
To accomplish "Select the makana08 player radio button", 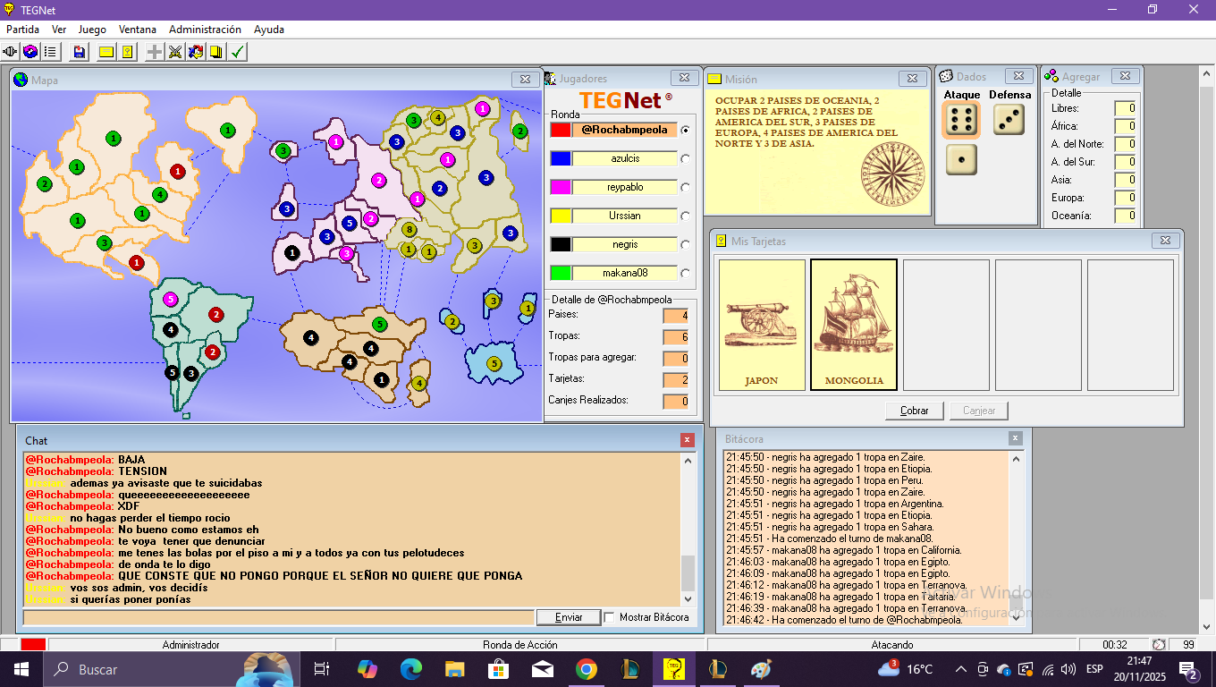I will coord(686,273).
